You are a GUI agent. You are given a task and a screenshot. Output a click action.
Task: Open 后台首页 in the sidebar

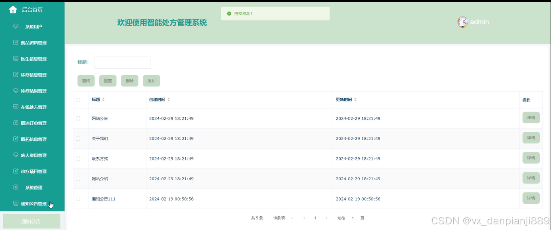pos(32,10)
